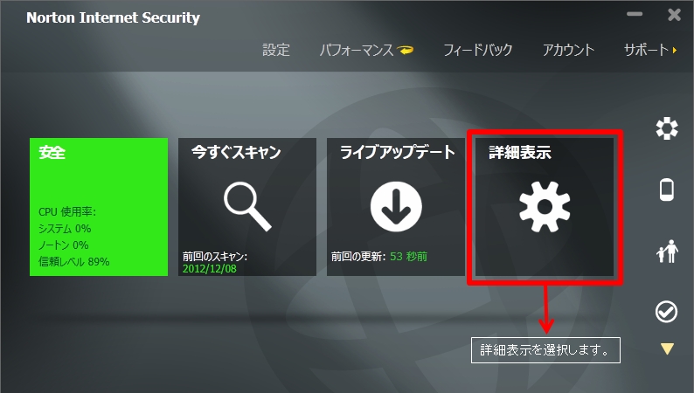694x393 pixels.
Task: Open the family parental control sidebar icon
Action: (x=667, y=252)
